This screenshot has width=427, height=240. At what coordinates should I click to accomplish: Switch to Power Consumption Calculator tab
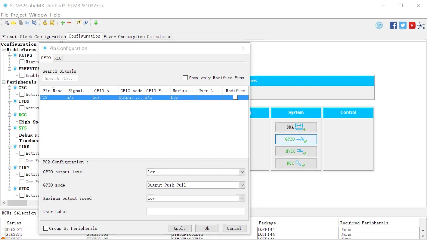tap(137, 37)
